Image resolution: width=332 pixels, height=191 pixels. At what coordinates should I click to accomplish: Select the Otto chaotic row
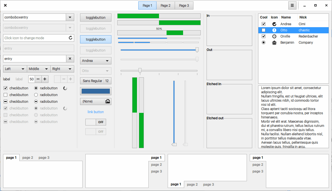[x=293, y=30]
